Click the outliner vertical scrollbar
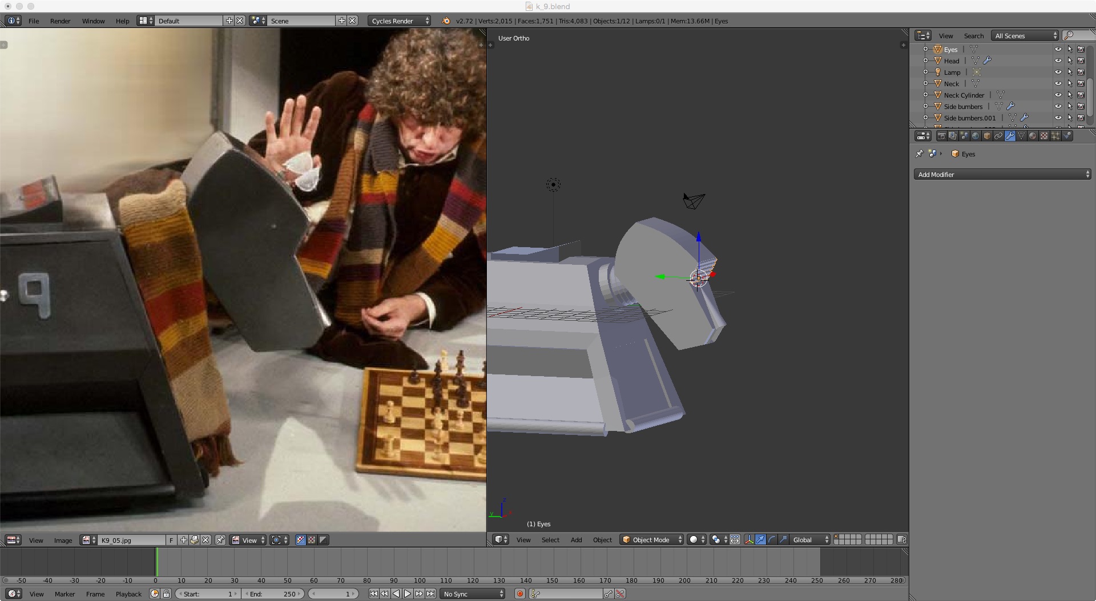The height and width of the screenshot is (601, 1096). coord(1091,96)
